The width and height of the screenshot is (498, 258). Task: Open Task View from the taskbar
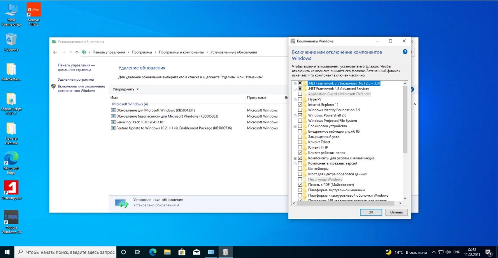[x=138, y=252]
